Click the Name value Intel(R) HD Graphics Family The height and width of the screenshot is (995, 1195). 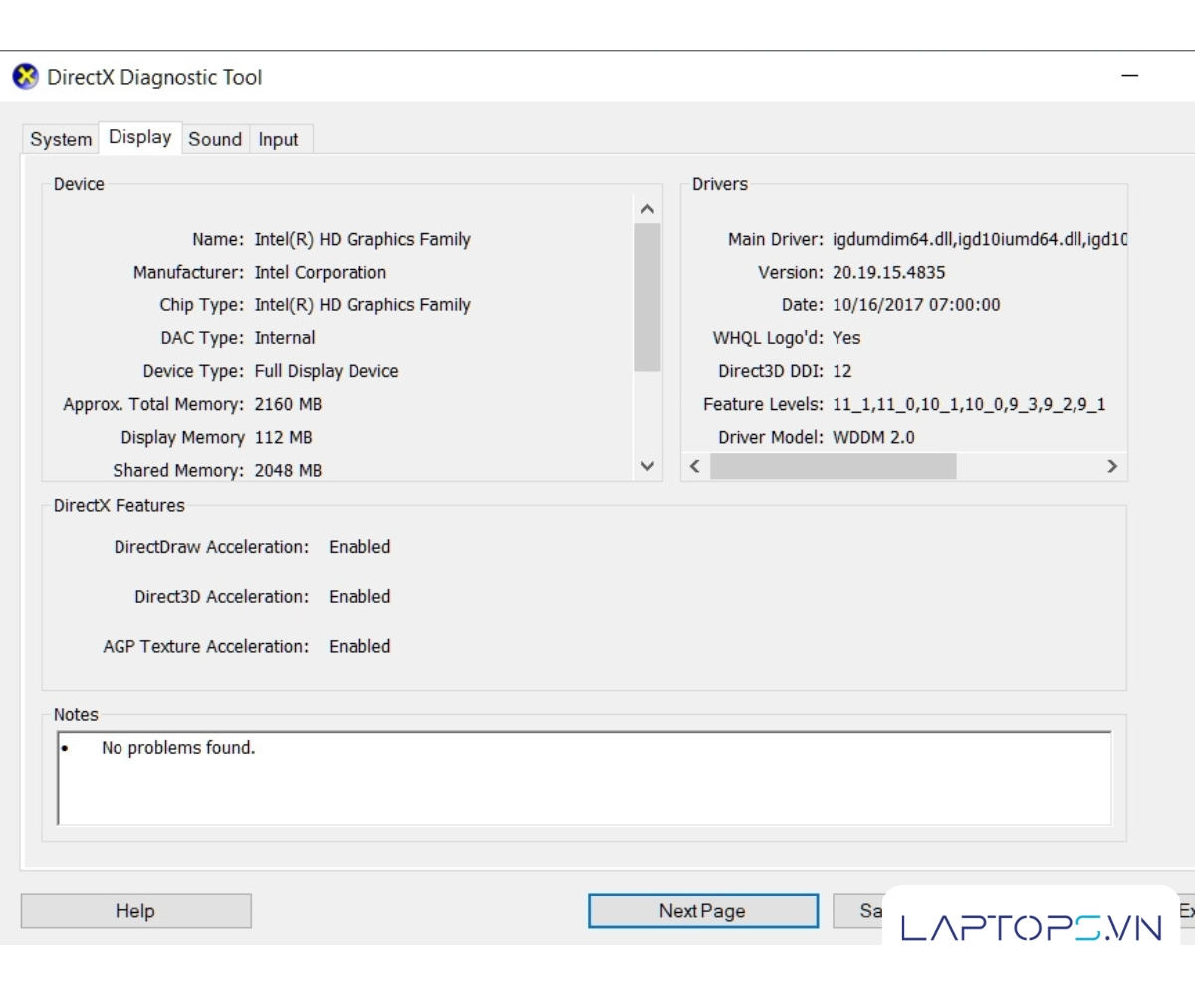click(362, 240)
